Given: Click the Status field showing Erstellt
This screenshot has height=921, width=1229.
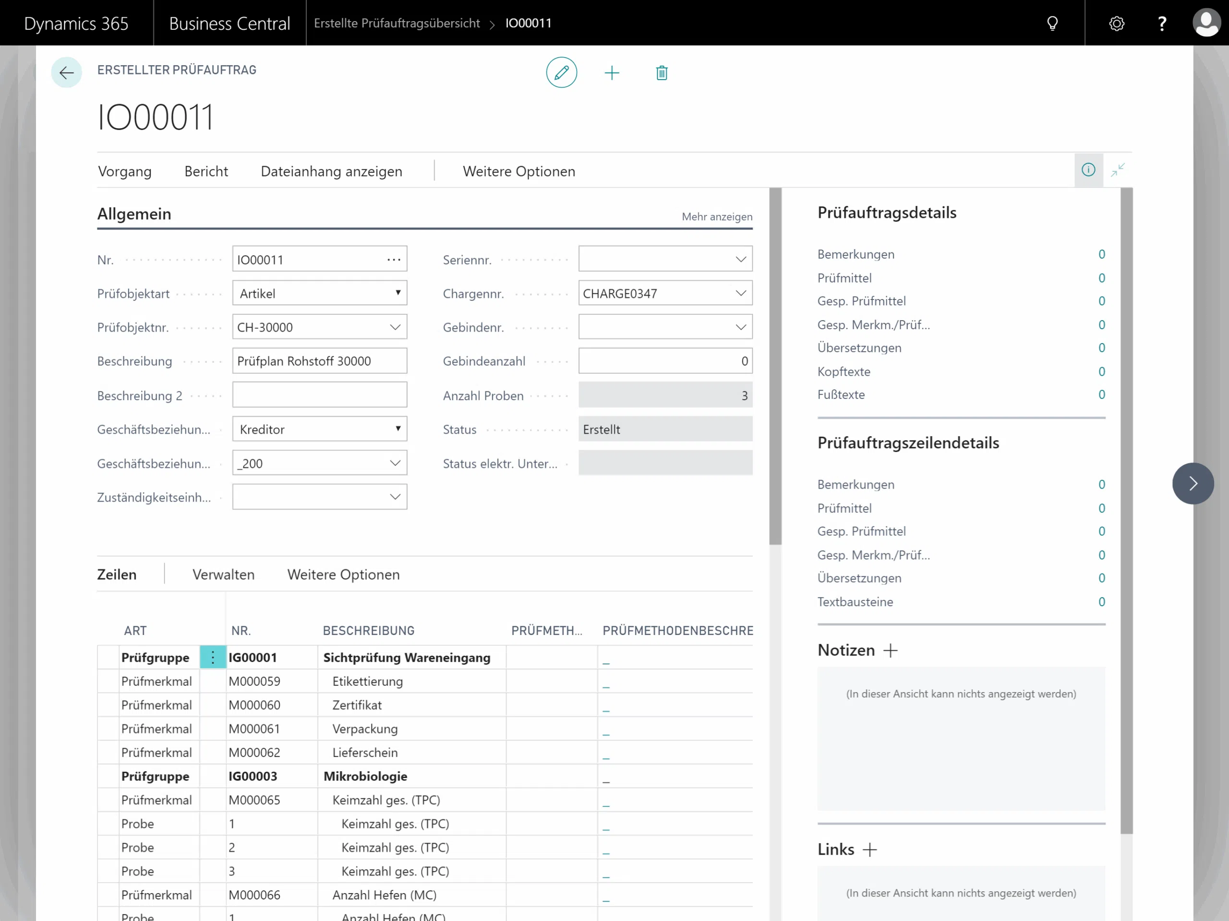Looking at the screenshot, I should pos(665,429).
